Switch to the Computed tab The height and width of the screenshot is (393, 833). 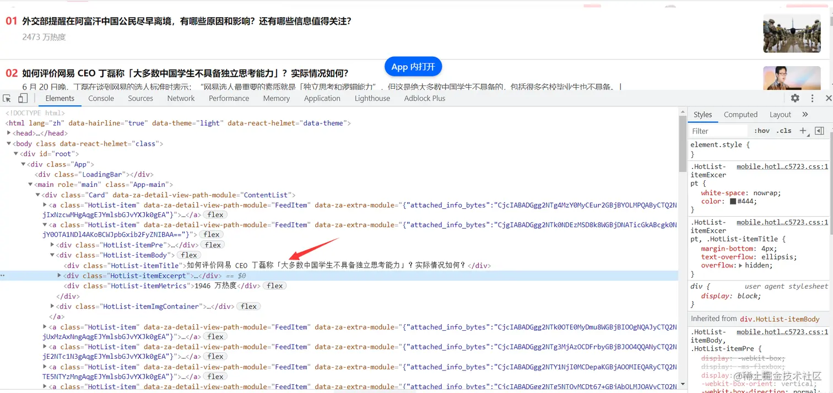tap(740, 114)
